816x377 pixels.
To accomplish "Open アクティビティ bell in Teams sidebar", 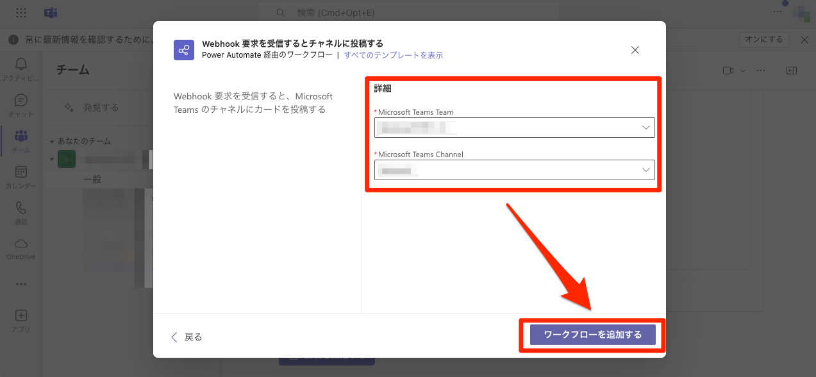I will 21,69.
